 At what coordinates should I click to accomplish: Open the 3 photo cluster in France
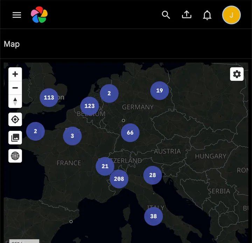72,136
